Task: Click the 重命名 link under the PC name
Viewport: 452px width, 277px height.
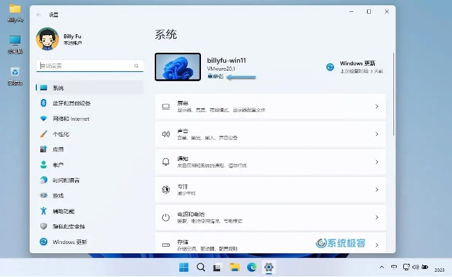Action: pos(215,77)
